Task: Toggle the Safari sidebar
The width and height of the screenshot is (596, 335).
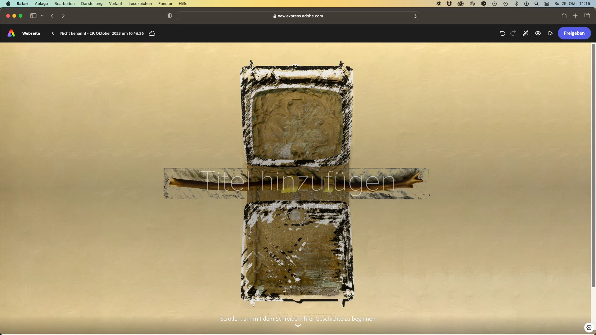Action: (34, 16)
